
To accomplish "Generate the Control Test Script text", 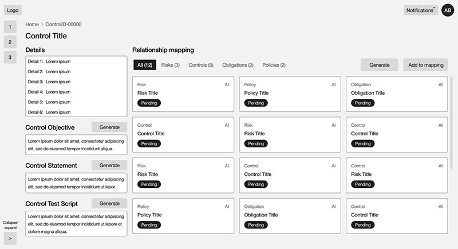I will click(109, 203).
